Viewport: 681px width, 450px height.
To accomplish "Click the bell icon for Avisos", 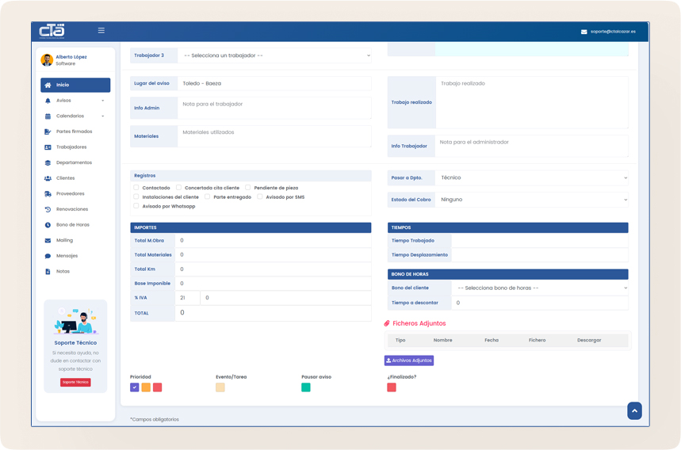I will pyautogui.click(x=48, y=101).
